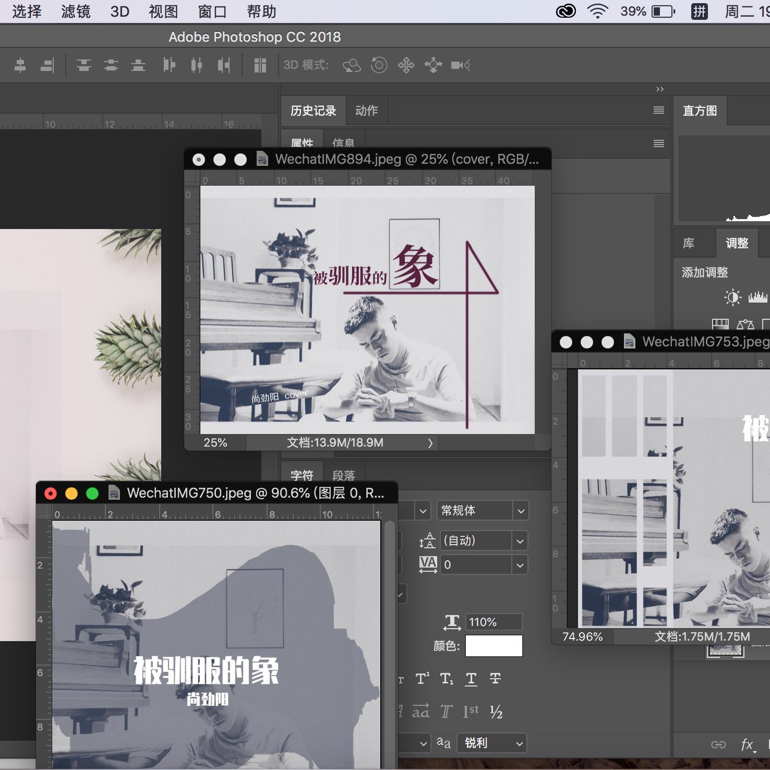Screen dimensions: 770x770
Task: Open the 窗口 menu
Action: (x=212, y=11)
